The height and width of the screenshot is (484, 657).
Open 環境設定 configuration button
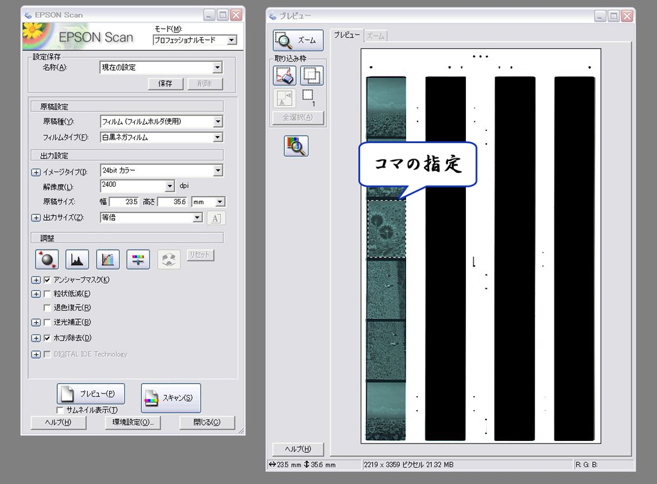point(133,422)
